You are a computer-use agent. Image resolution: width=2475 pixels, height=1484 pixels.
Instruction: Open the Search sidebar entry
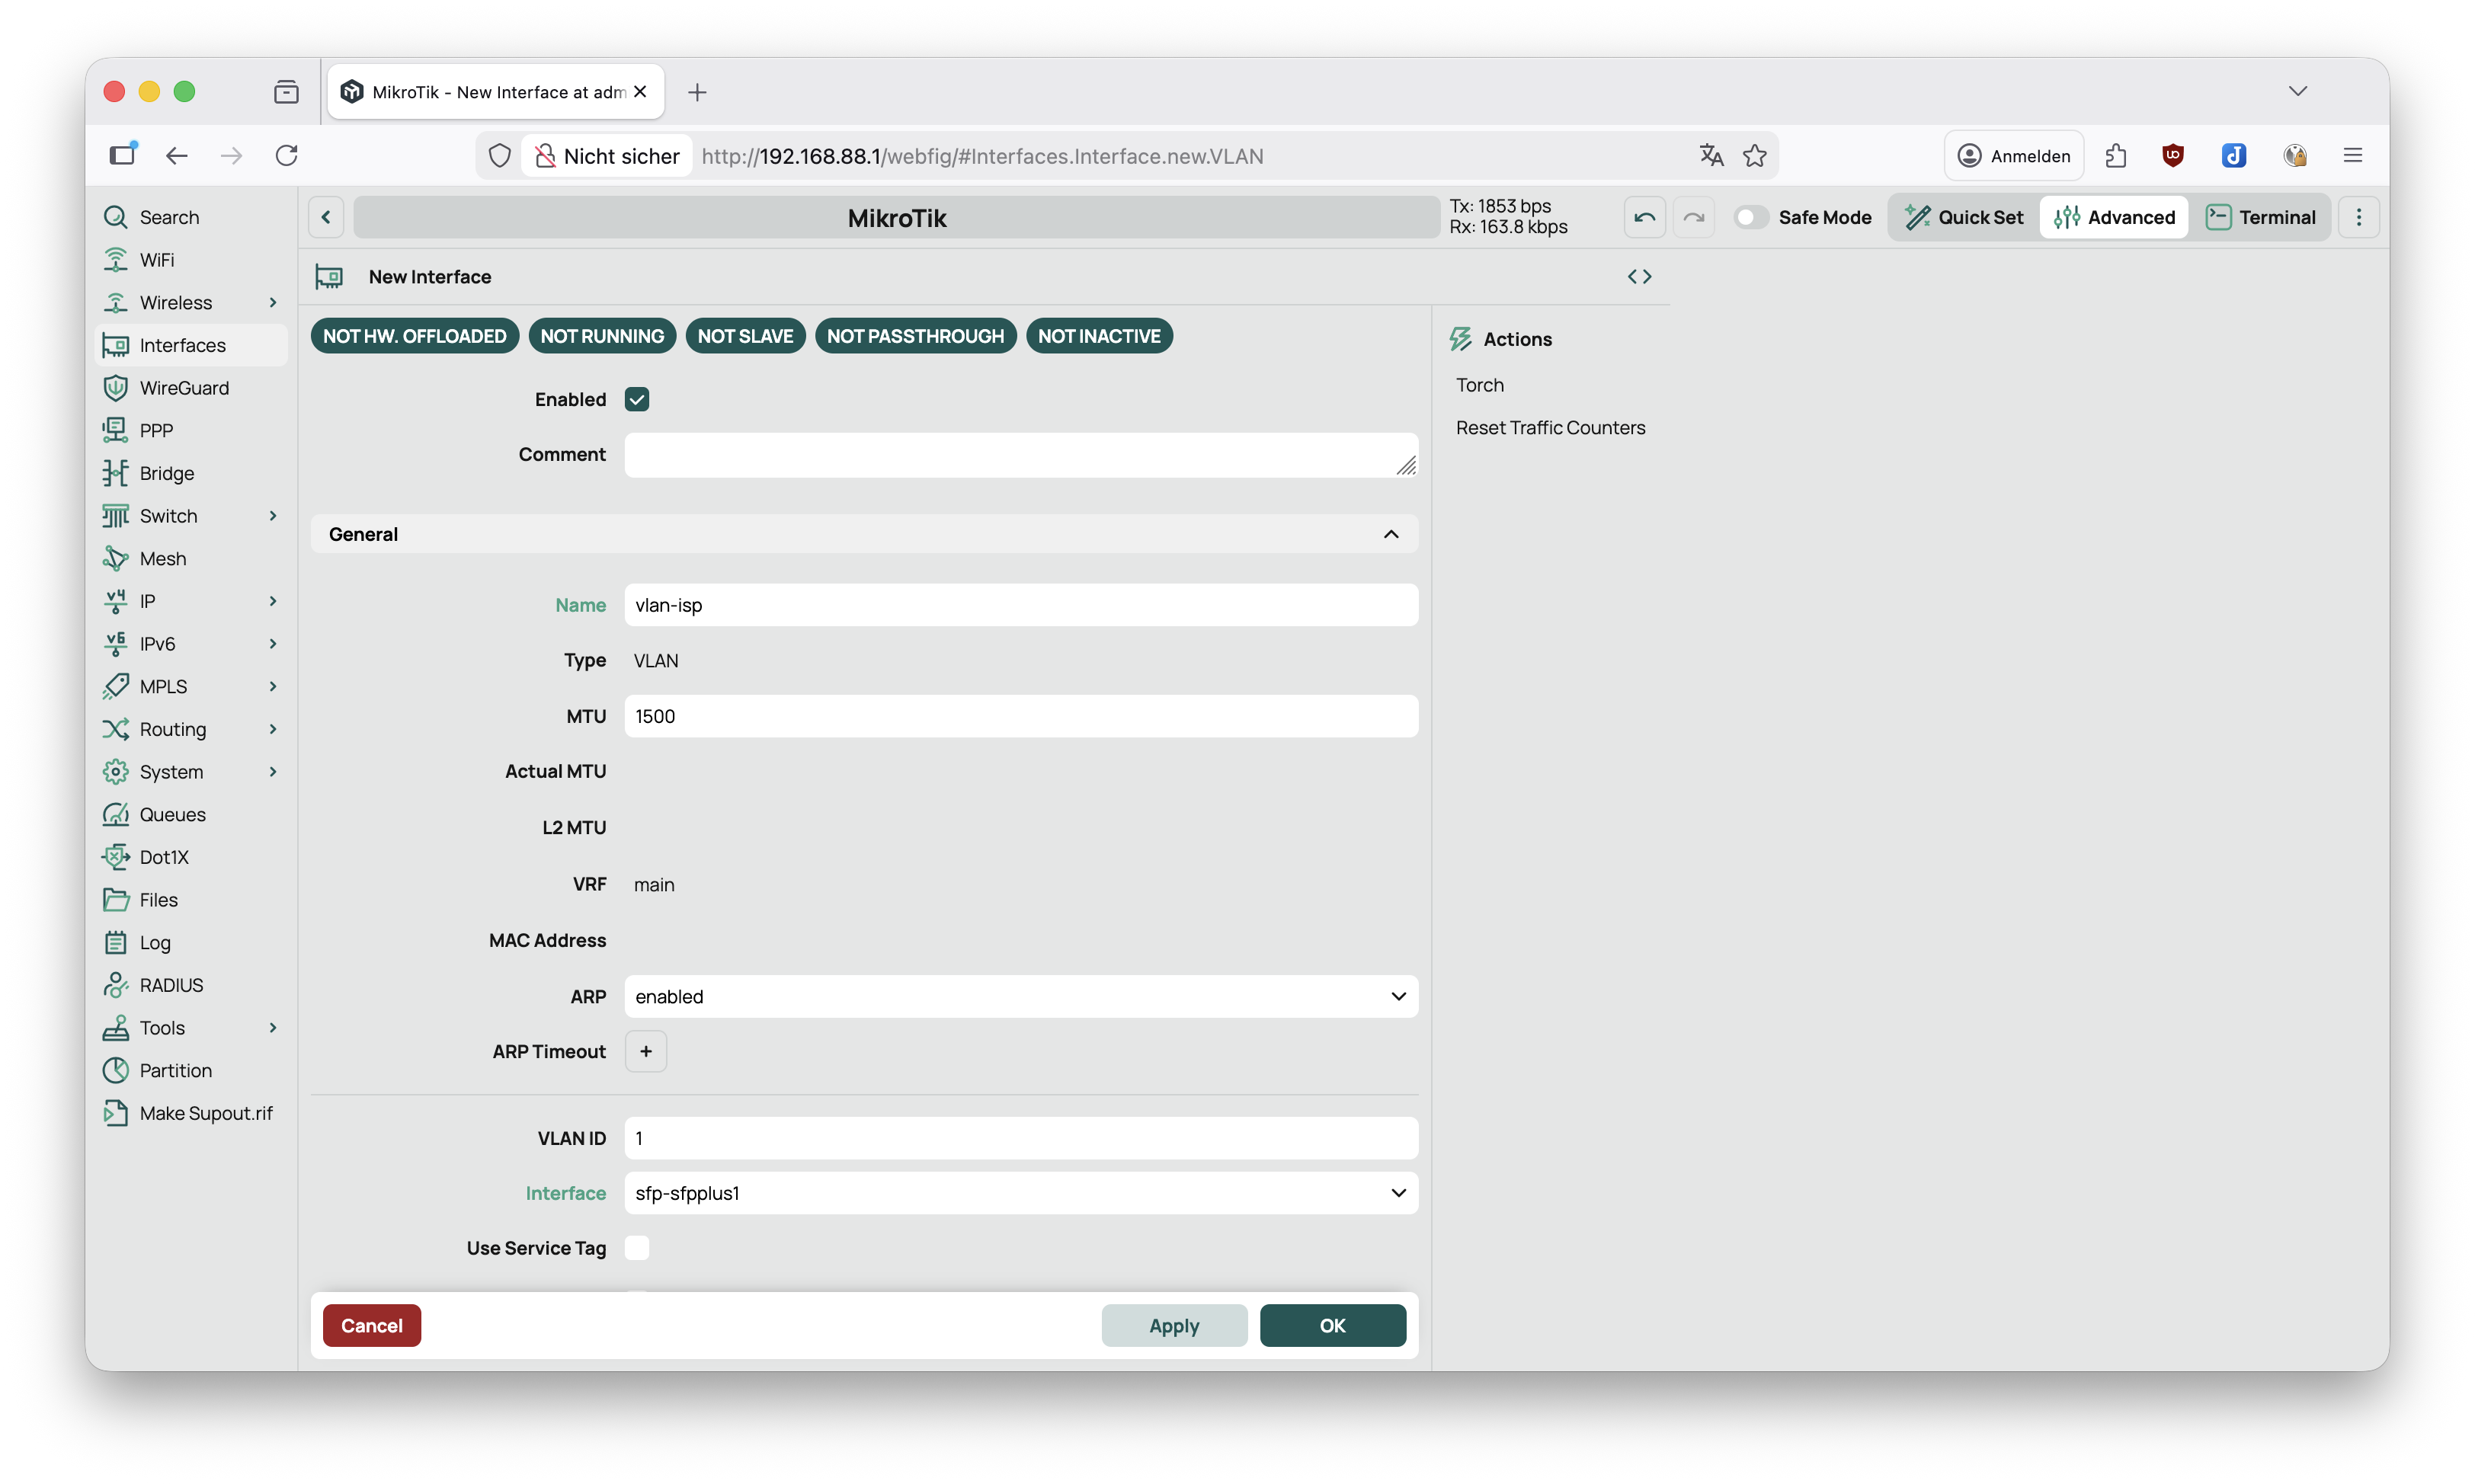click(191, 217)
